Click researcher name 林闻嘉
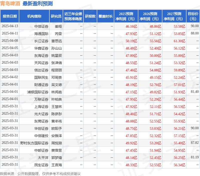The width and height of the screenshot is (200, 176). 57,92
